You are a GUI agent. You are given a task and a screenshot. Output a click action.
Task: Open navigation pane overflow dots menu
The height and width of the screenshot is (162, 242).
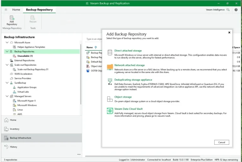coord(79,154)
